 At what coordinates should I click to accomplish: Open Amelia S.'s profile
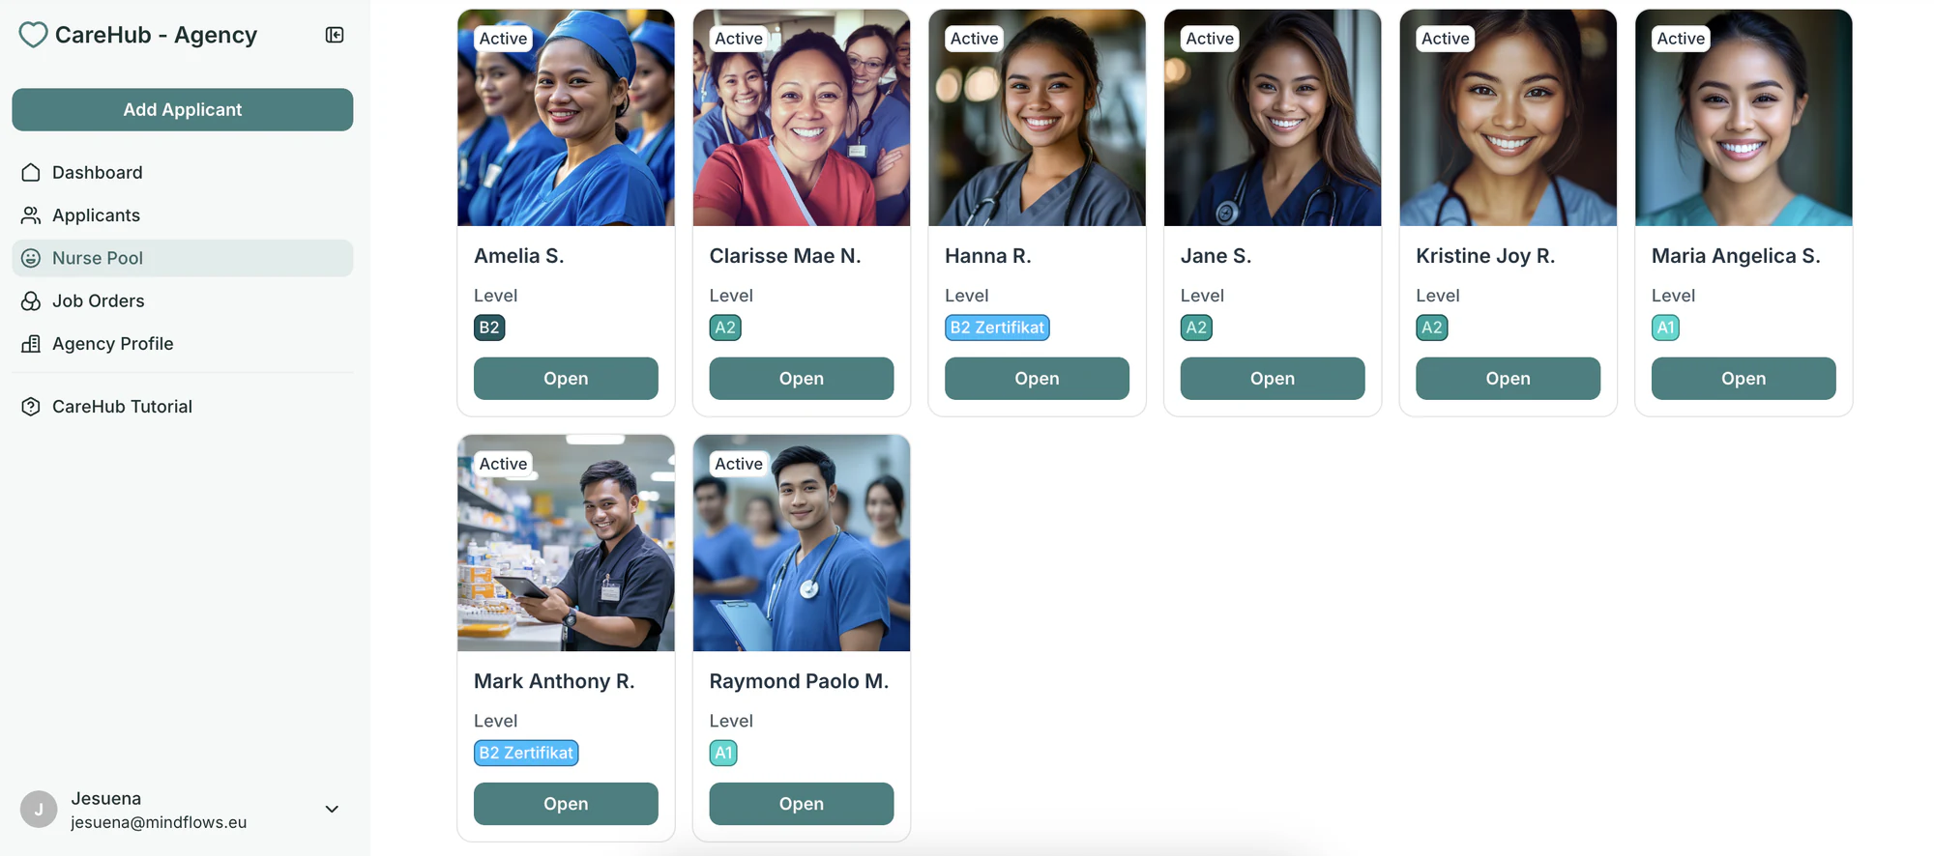click(x=566, y=379)
